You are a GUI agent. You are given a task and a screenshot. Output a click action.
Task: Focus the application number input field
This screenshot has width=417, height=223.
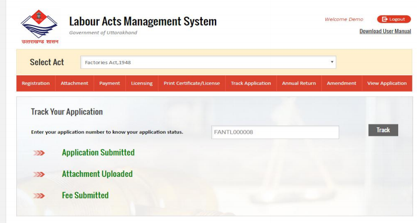(x=275, y=132)
